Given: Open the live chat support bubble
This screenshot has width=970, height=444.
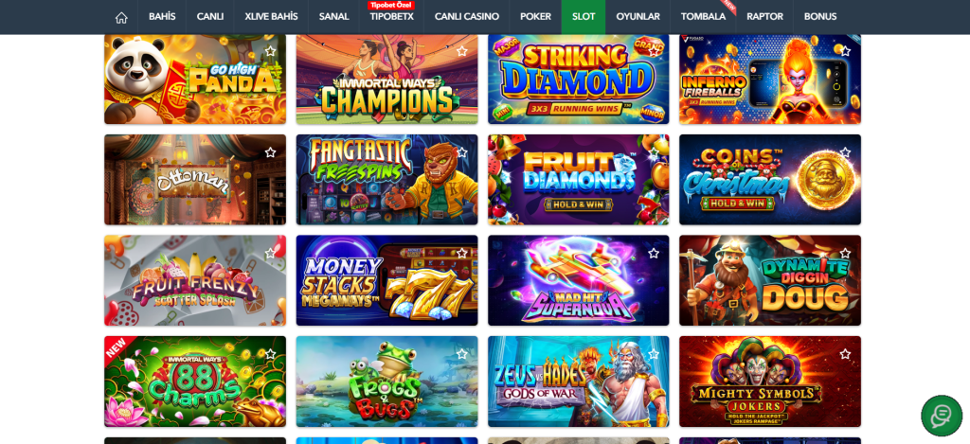Looking at the screenshot, I should click(941, 416).
